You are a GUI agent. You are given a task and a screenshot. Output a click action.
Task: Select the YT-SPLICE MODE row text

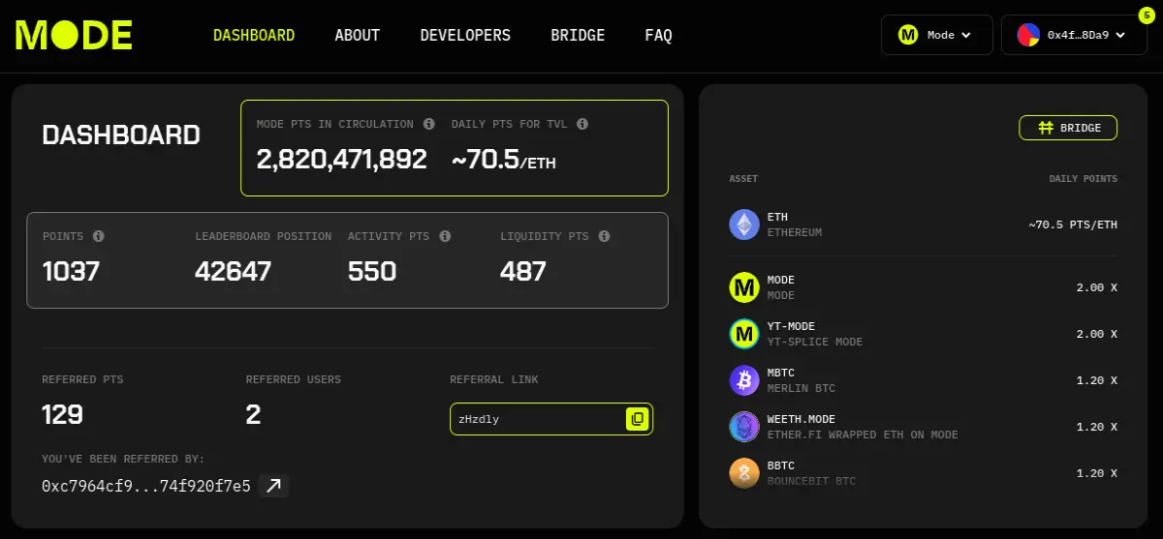[x=814, y=342]
